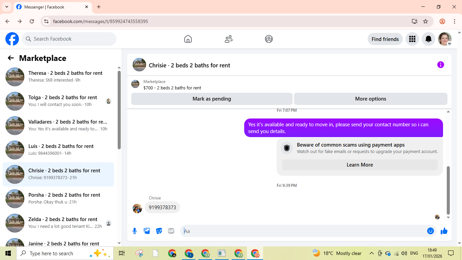This screenshot has height=260, width=462.
Task: Open More options
Action: pos(371,99)
